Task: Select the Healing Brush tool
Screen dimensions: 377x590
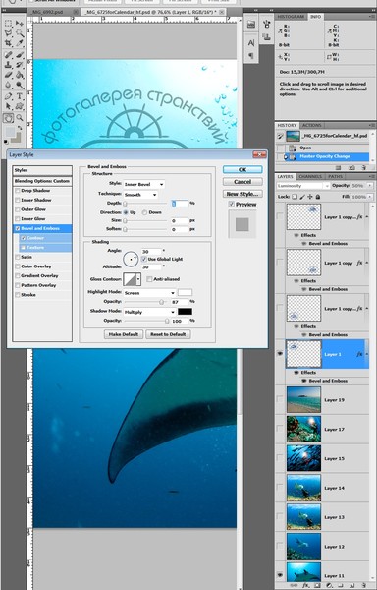Action: tap(8, 55)
